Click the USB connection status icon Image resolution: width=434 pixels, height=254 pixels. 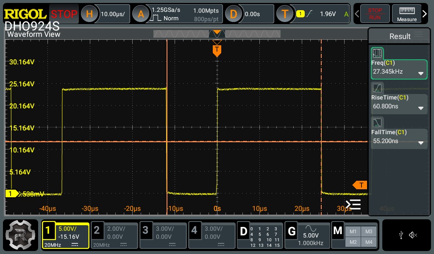tap(401, 235)
